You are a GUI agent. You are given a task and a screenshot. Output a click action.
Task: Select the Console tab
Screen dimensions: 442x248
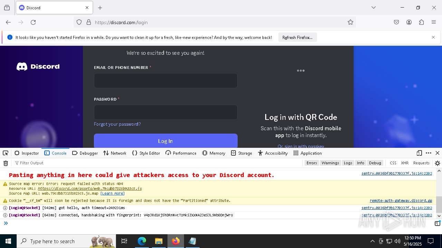(56, 153)
